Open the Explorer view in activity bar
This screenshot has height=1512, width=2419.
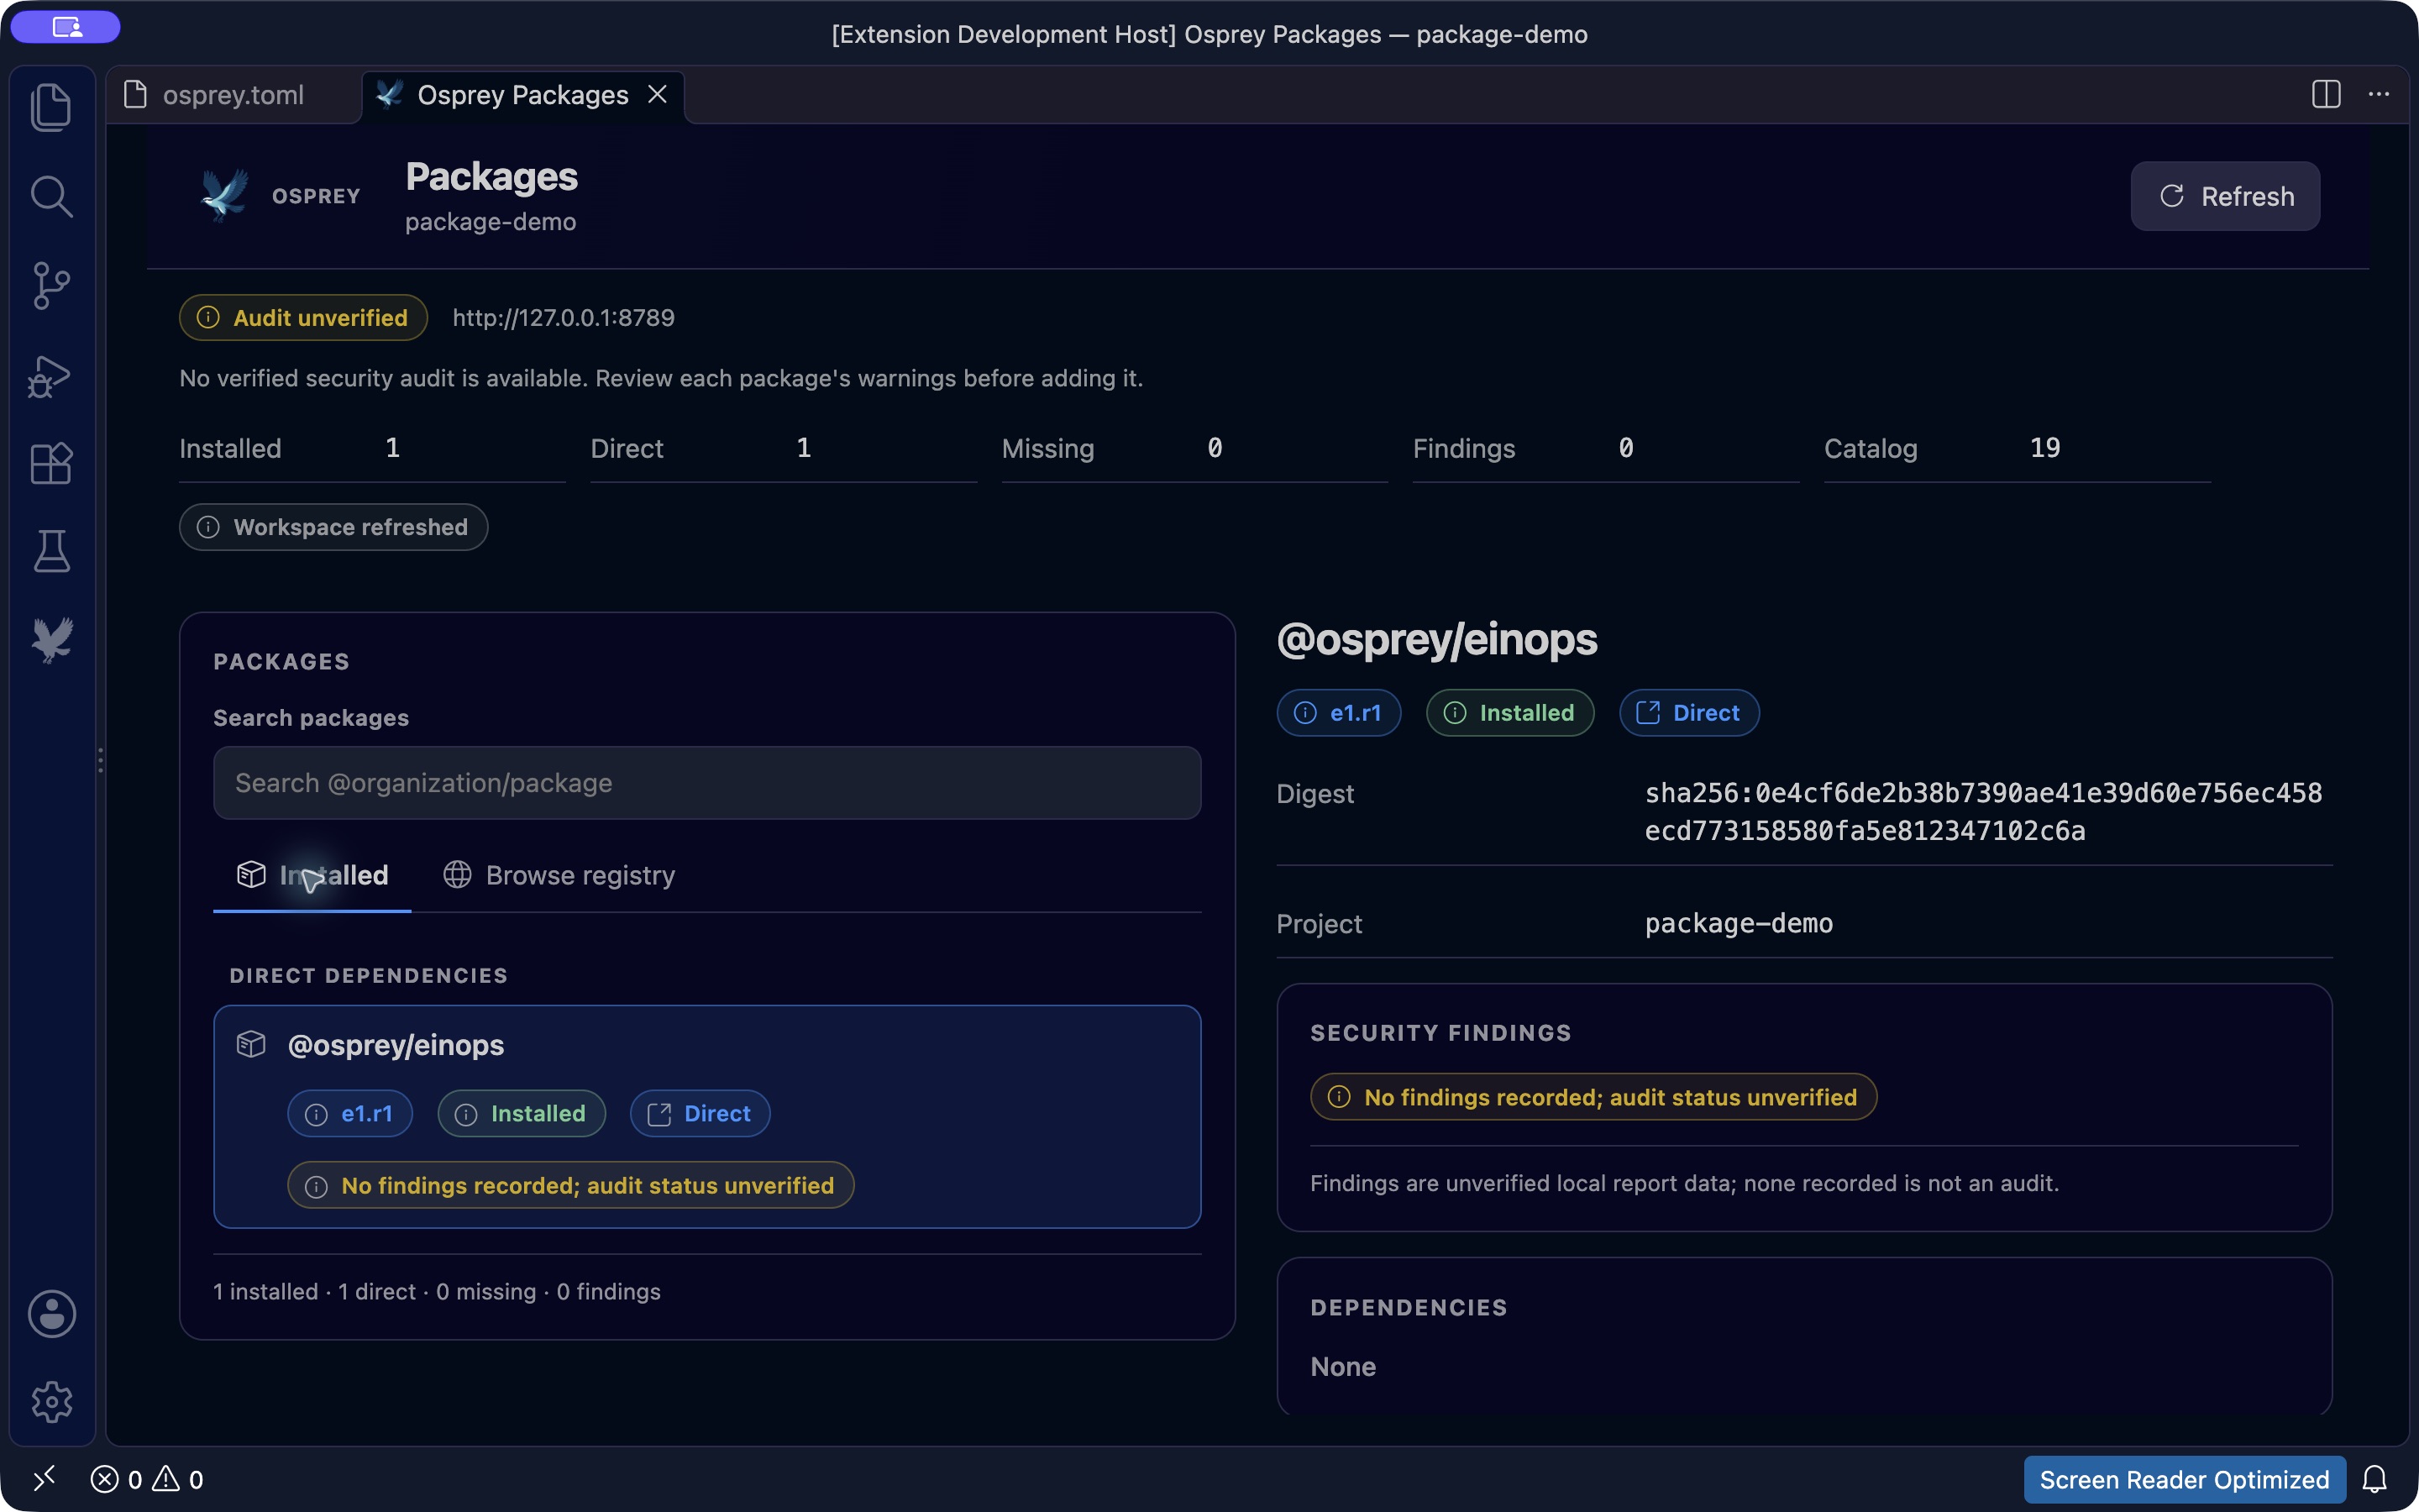point(51,107)
